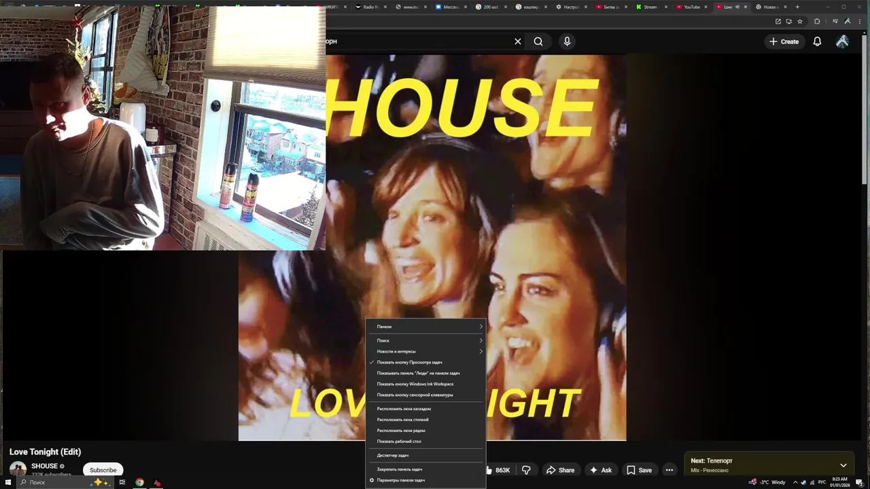Open the Chrome extensions puzzle icon
Viewport: 870px width, 489px height.
pos(817,21)
